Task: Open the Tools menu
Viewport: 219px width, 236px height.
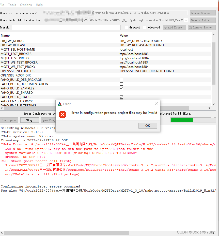Action: [12, 5]
